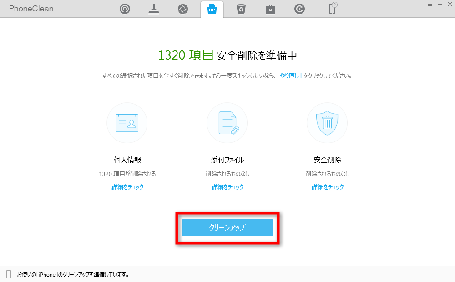This screenshot has width=455, height=282.
Task: Open the Silent Clean recycle bin tab
Action: 241,9
